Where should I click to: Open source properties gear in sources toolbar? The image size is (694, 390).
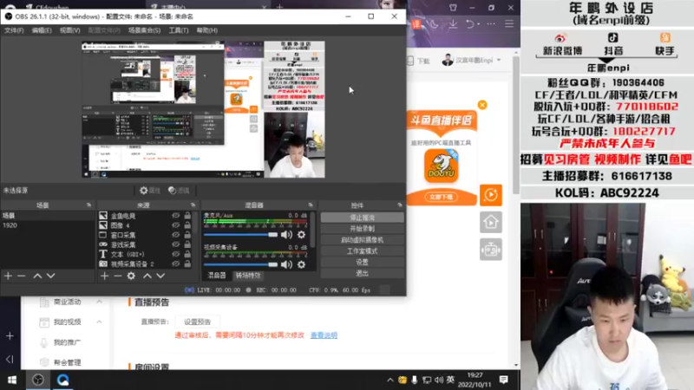(x=131, y=276)
